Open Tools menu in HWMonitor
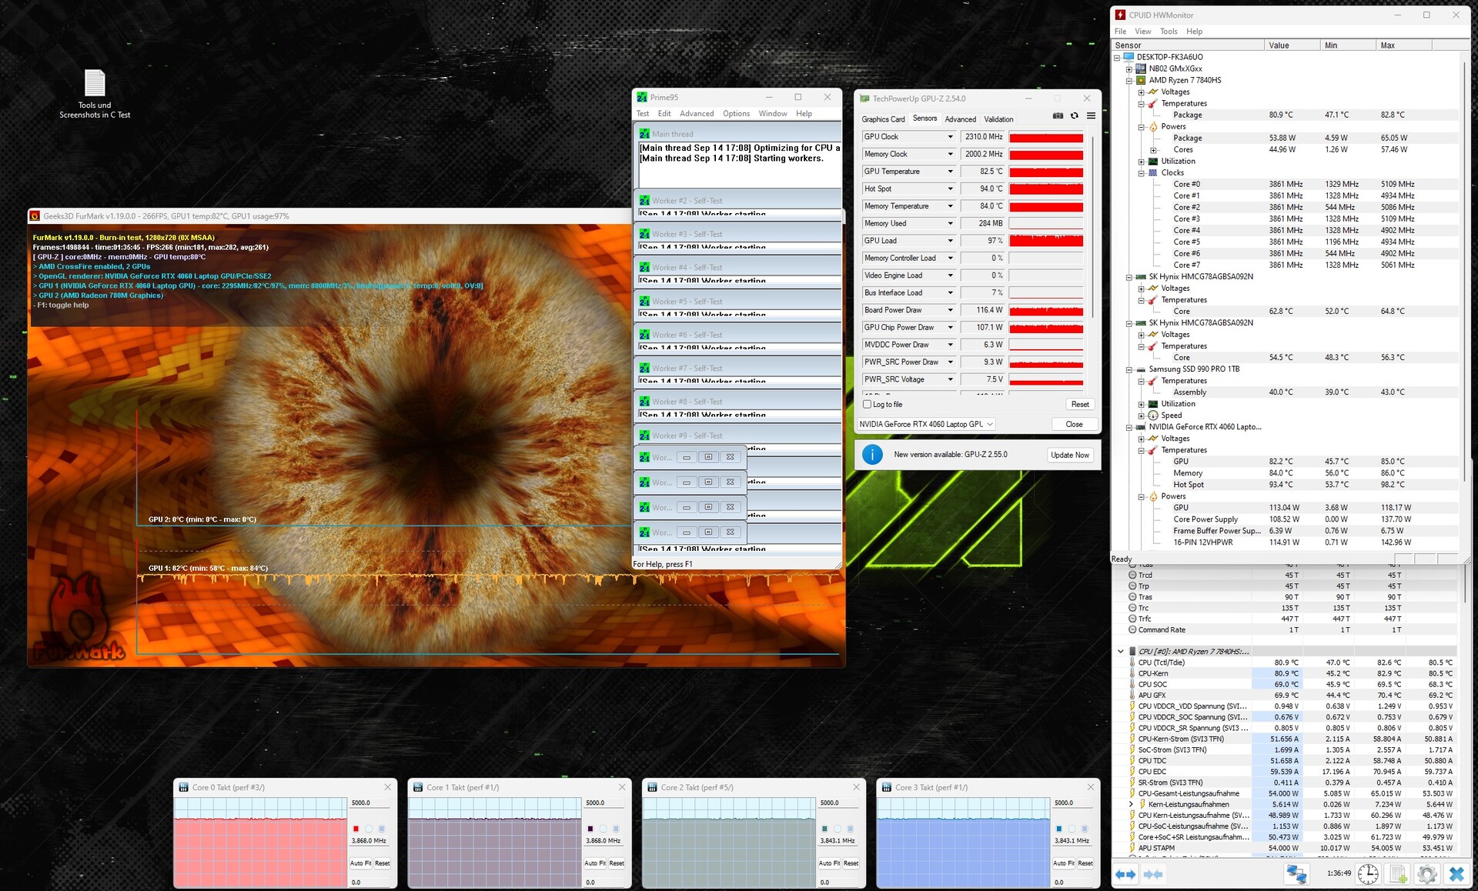 coord(1169,32)
